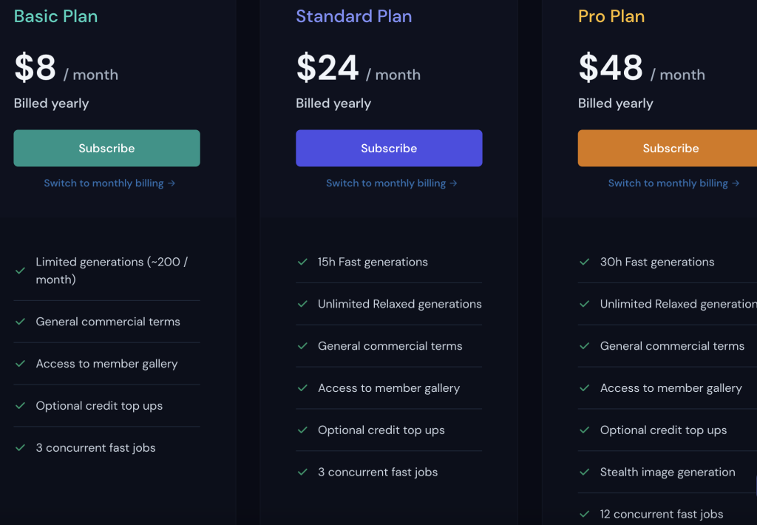Click checkmark beside Limited generations feature
The height and width of the screenshot is (525, 757).
pyautogui.click(x=20, y=271)
